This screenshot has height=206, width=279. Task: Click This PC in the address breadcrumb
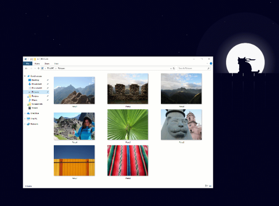(x=51, y=68)
